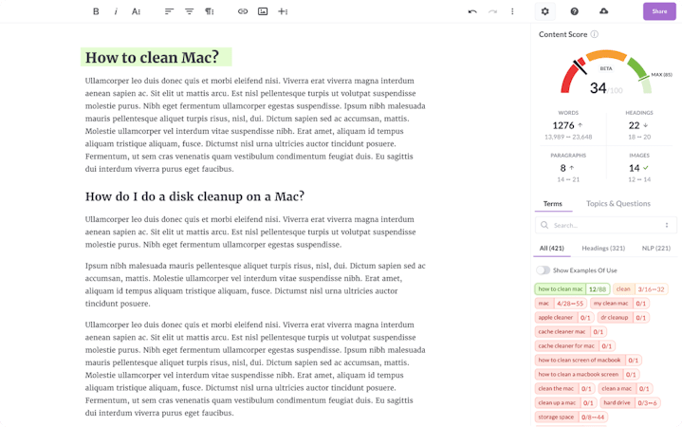
Task: Open search options dots menu
Action: (x=666, y=226)
